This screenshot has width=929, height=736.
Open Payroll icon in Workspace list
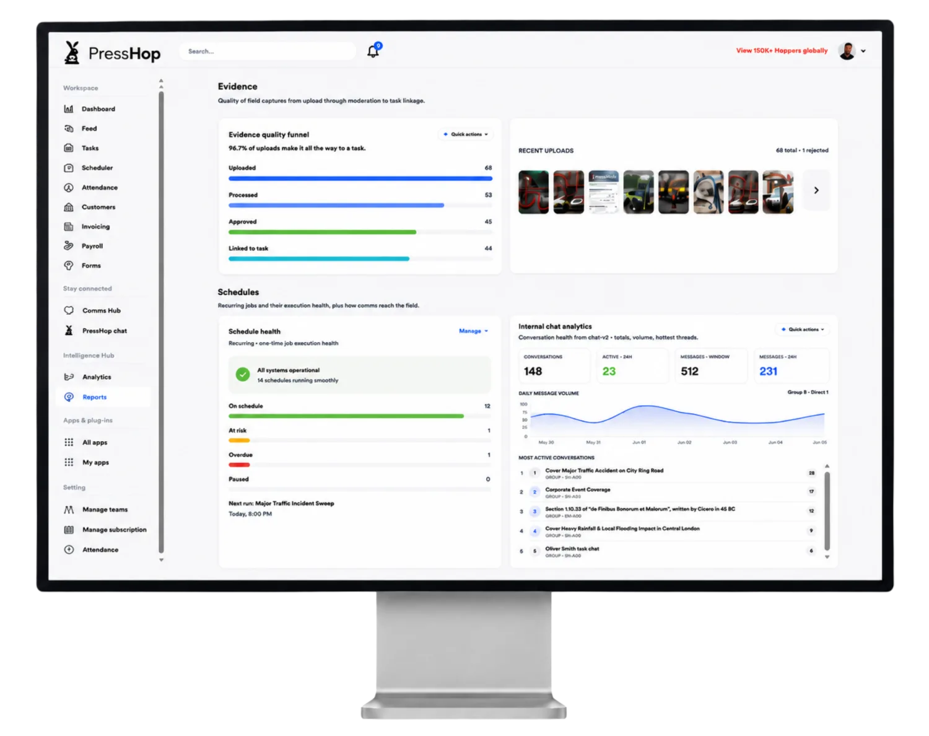pyautogui.click(x=69, y=246)
